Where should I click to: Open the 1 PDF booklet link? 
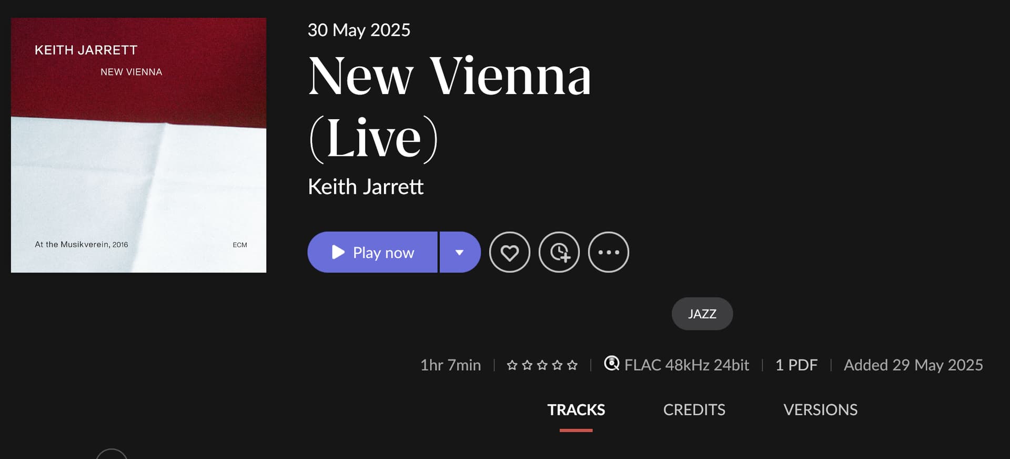[x=796, y=365]
